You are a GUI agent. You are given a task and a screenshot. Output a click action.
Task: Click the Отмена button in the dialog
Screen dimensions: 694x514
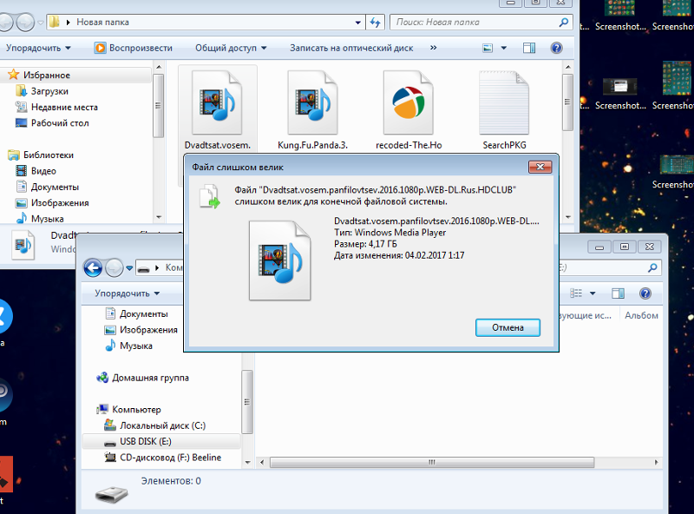507,327
